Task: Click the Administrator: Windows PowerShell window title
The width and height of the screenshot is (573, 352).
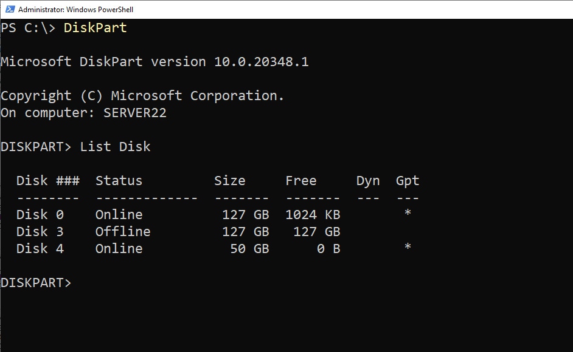Action: click(75, 10)
